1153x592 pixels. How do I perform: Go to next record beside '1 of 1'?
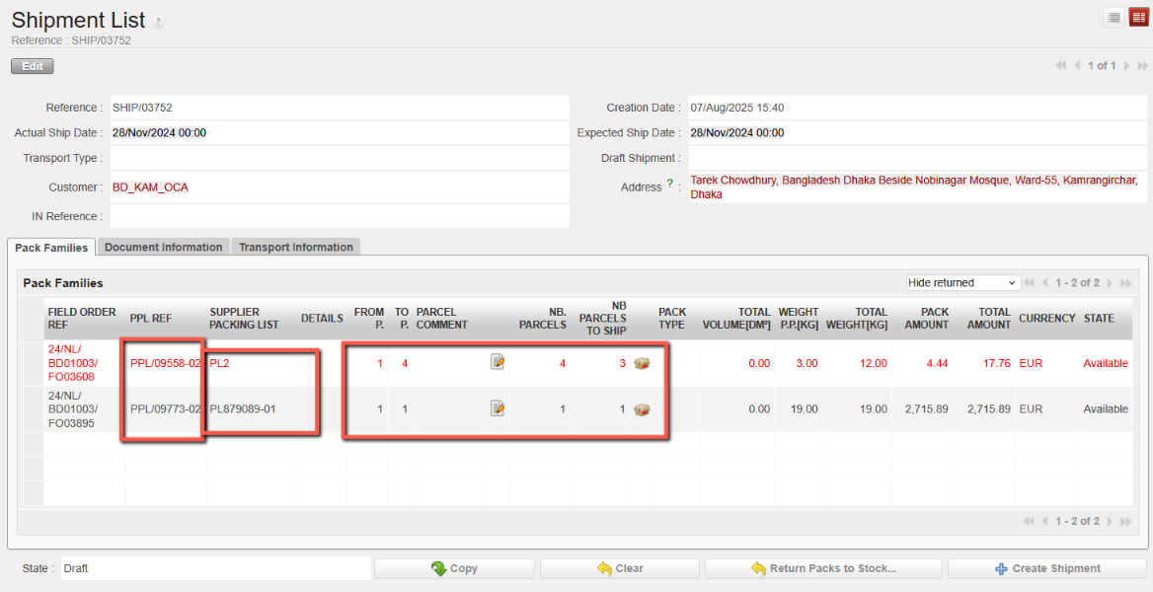click(x=1126, y=66)
